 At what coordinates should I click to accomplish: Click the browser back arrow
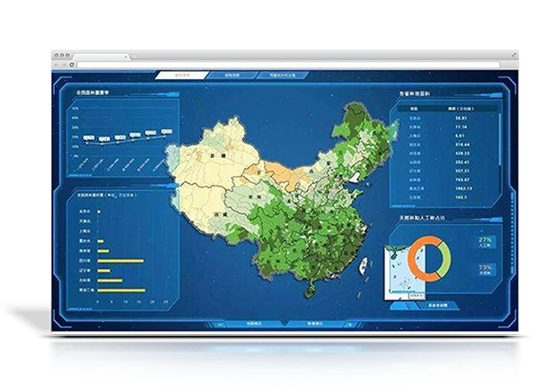coord(58,65)
